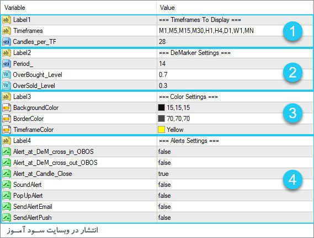Viewport: 314px width, 238px height.
Task: Select the Timeframes variable name
Action: click(x=28, y=31)
